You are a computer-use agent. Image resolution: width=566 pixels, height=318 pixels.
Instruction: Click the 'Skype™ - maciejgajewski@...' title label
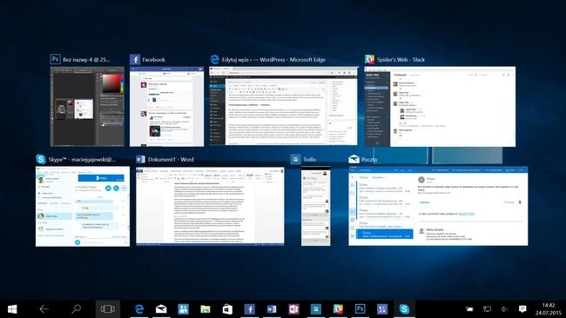point(82,160)
